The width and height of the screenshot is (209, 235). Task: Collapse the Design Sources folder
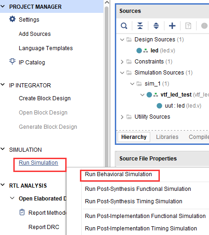click(122, 40)
